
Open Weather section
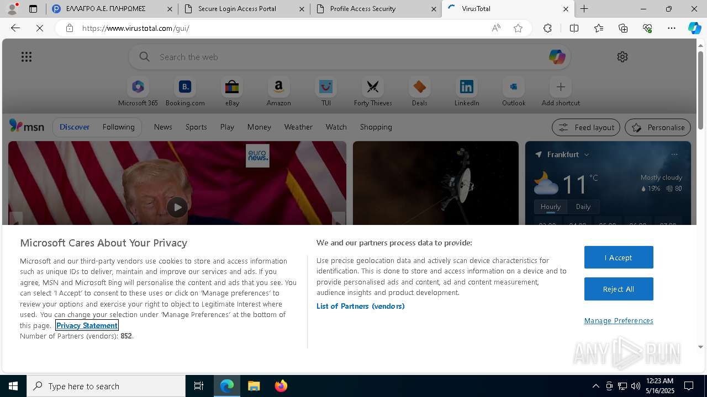tap(298, 127)
